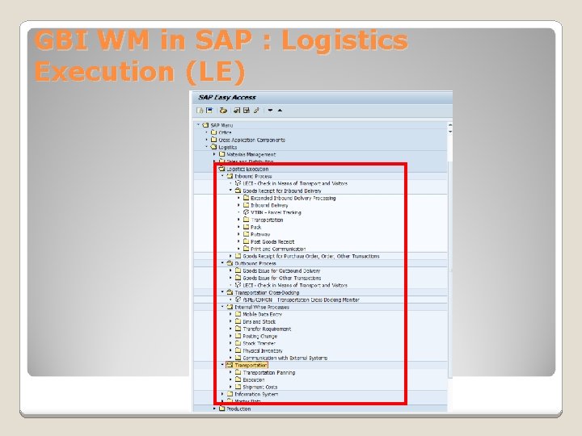
Task: Click the VTRK Parcel Tracking transaction icon
Action: [x=246, y=212]
